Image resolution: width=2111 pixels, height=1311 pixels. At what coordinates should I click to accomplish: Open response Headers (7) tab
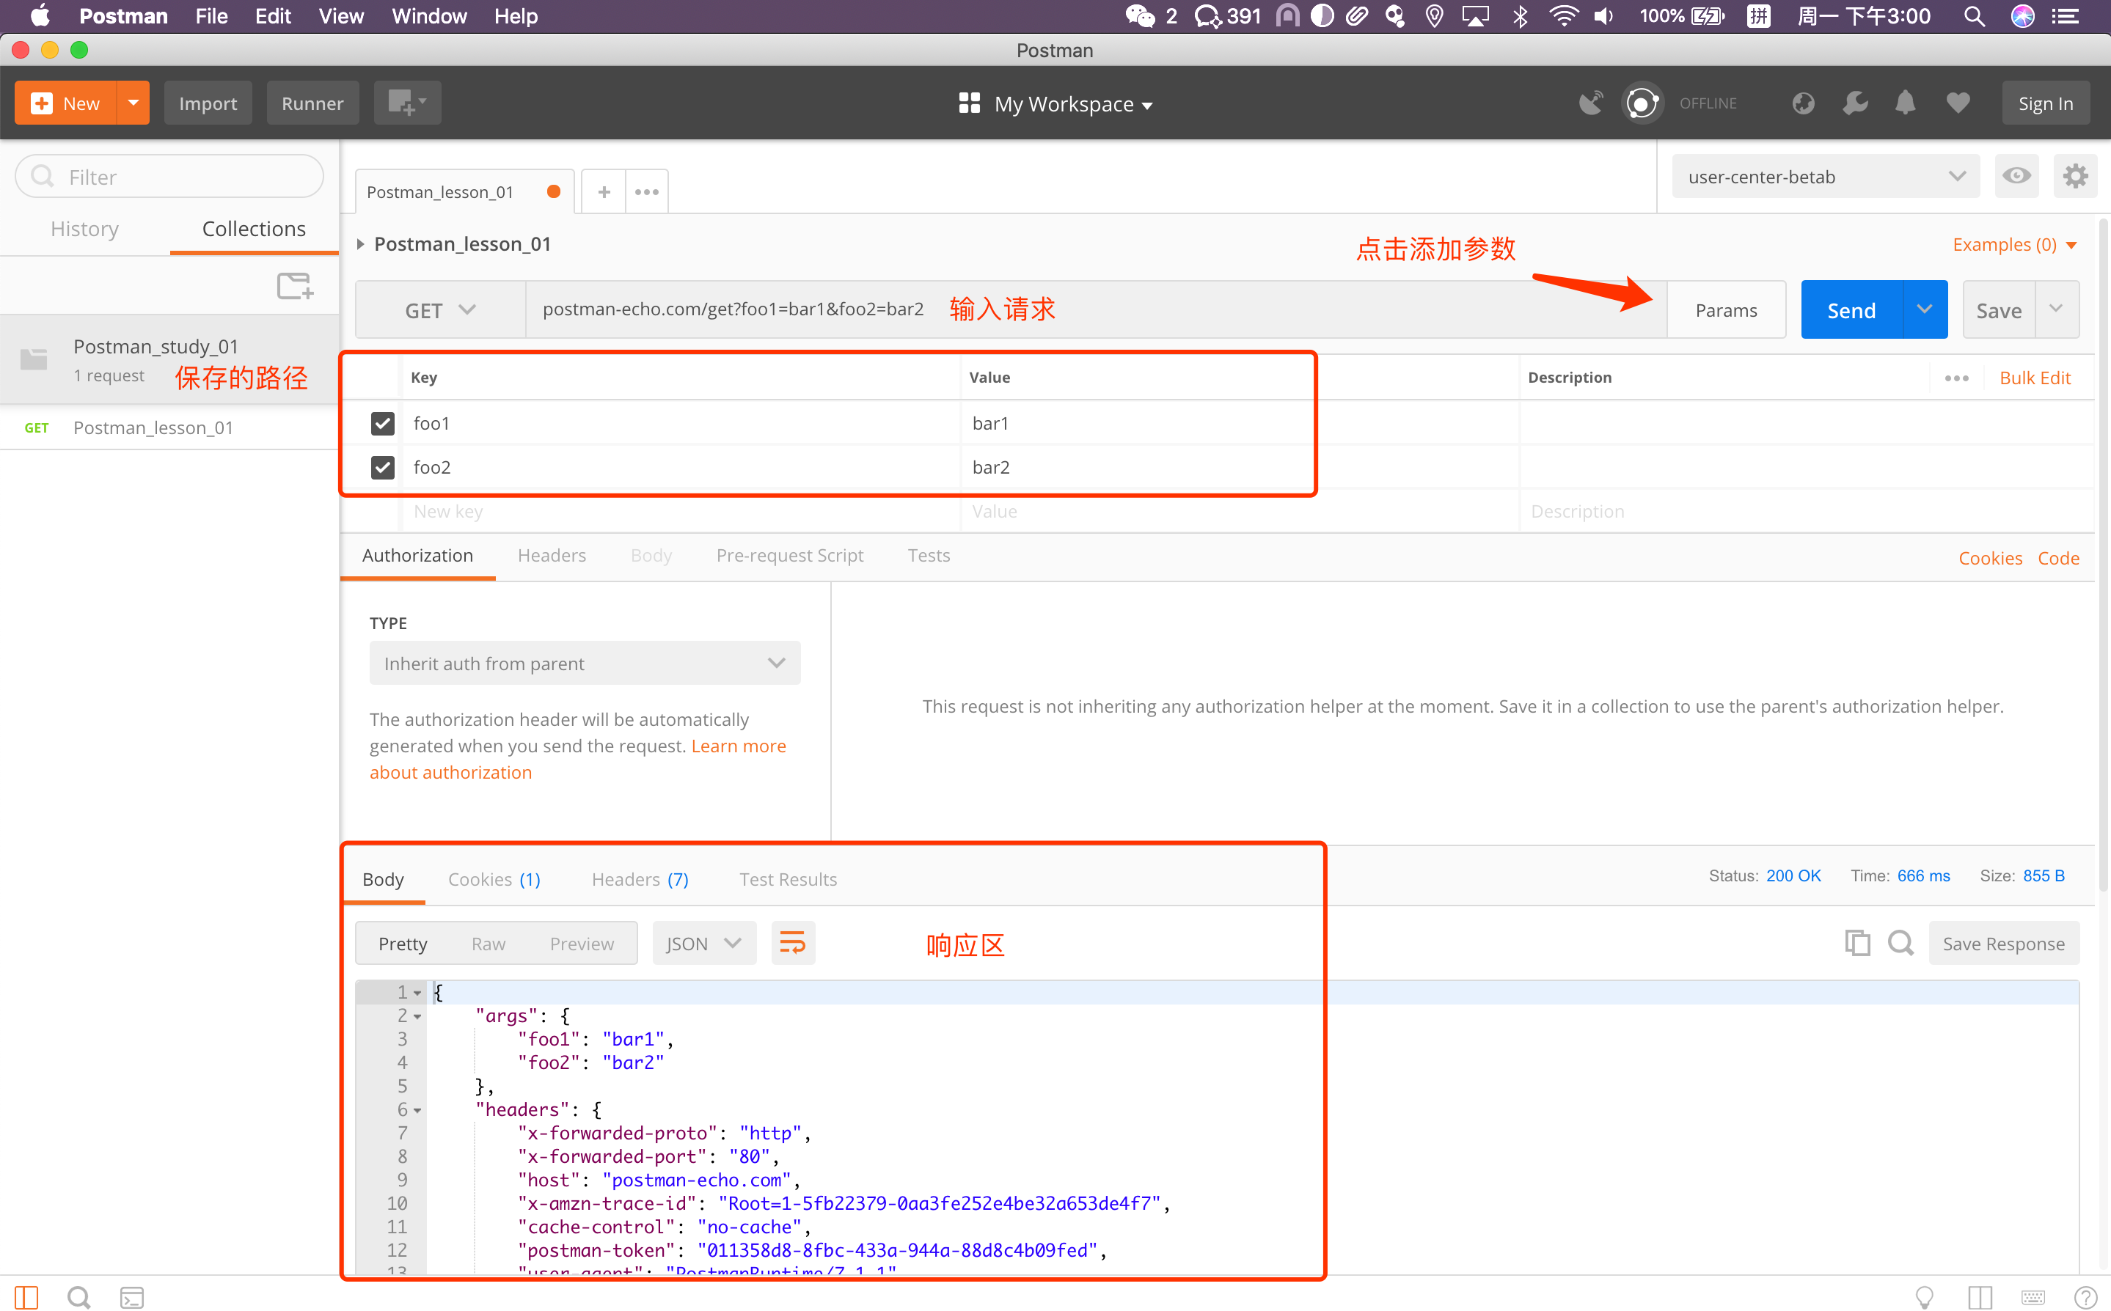640,879
